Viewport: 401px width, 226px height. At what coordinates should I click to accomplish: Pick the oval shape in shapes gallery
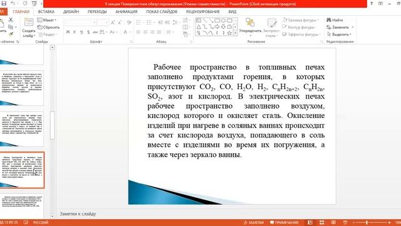tap(223, 20)
